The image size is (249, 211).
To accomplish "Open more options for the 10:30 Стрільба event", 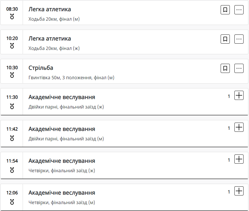I will click(239, 68).
